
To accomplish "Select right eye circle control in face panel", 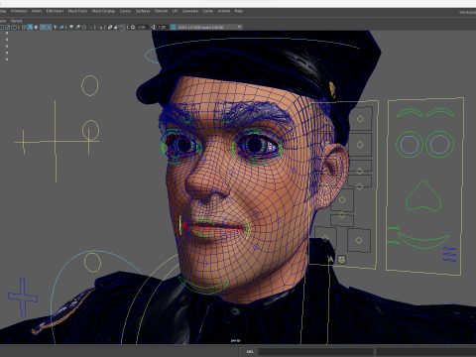I will coord(439,144).
